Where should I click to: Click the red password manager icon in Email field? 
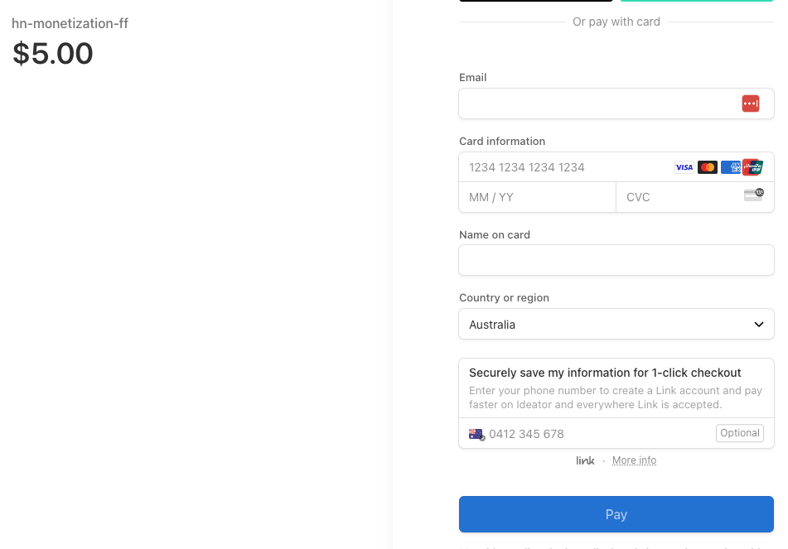click(x=751, y=104)
